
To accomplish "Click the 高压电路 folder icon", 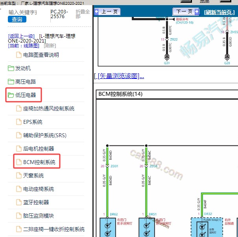I will [11, 82].
